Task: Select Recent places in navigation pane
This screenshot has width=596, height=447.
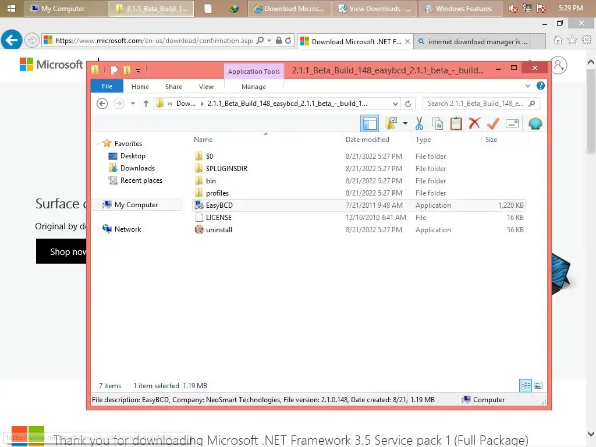Action: pyautogui.click(x=141, y=180)
